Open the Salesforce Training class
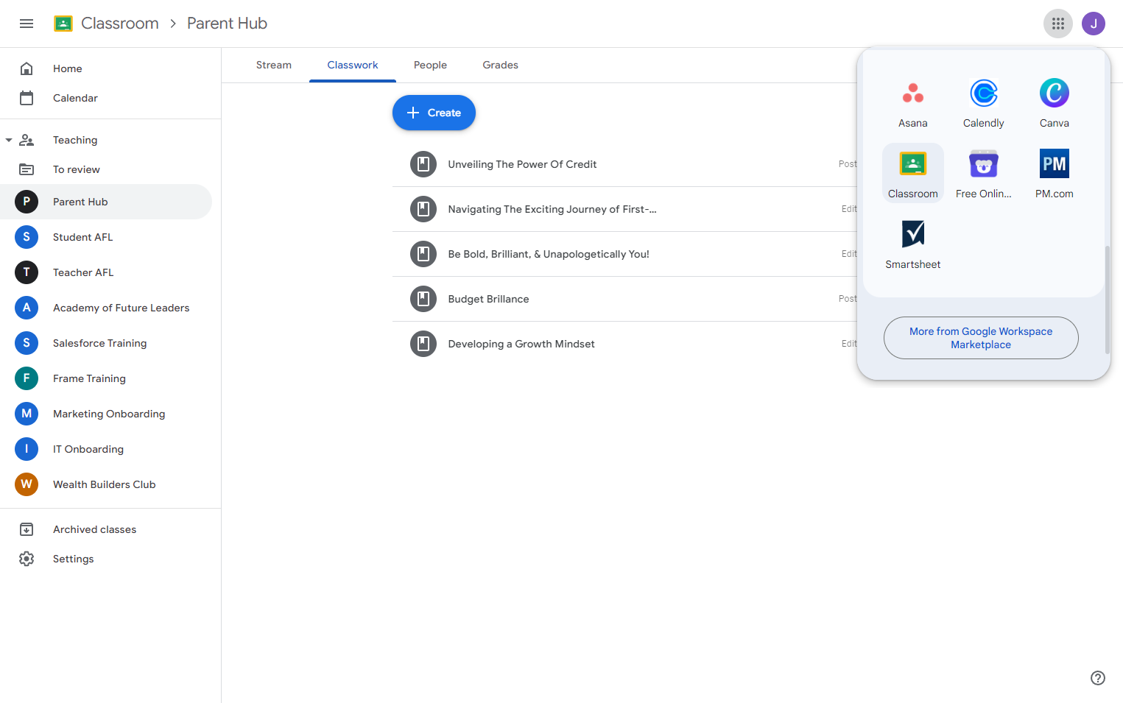The image size is (1123, 703). 106,343
